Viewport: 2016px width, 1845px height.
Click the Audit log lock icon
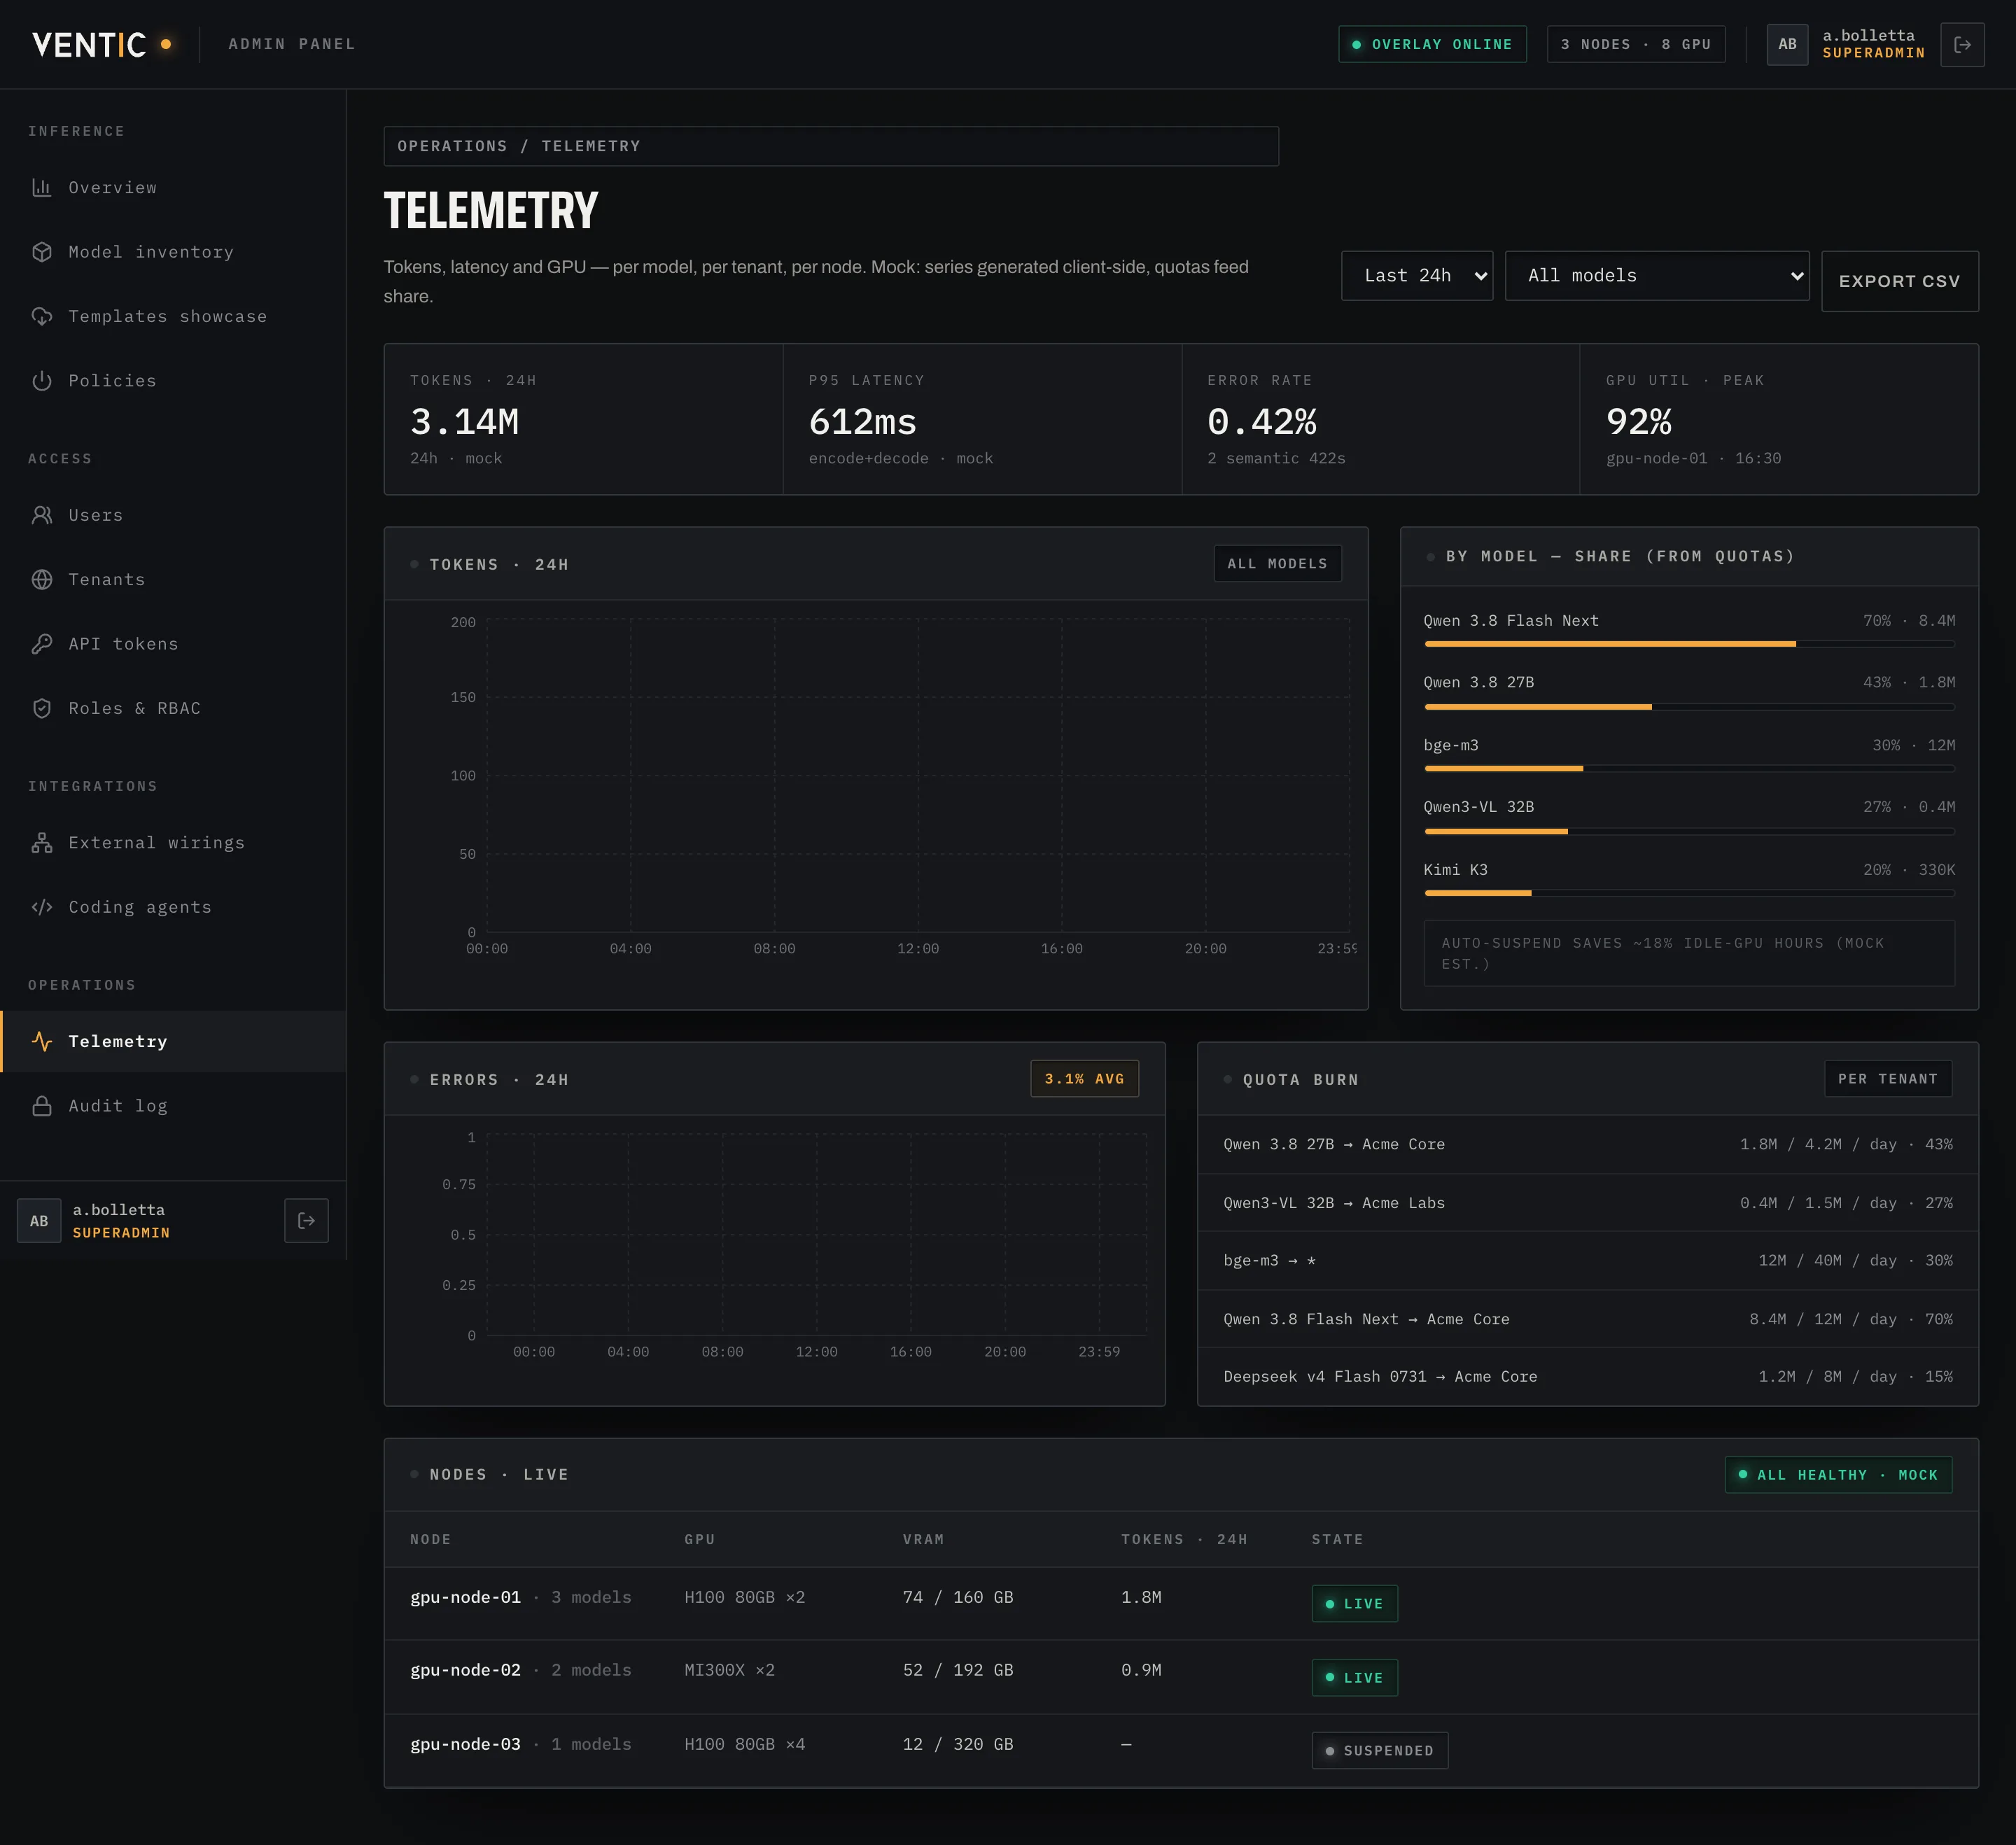point(42,1106)
